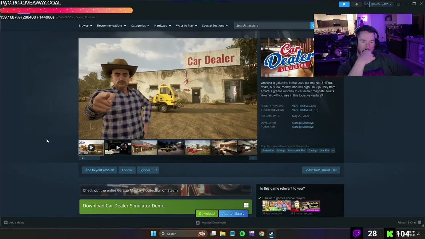Open developer Garage Monkeys link
Viewport: 425px width, 239px height.
click(302, 123)
